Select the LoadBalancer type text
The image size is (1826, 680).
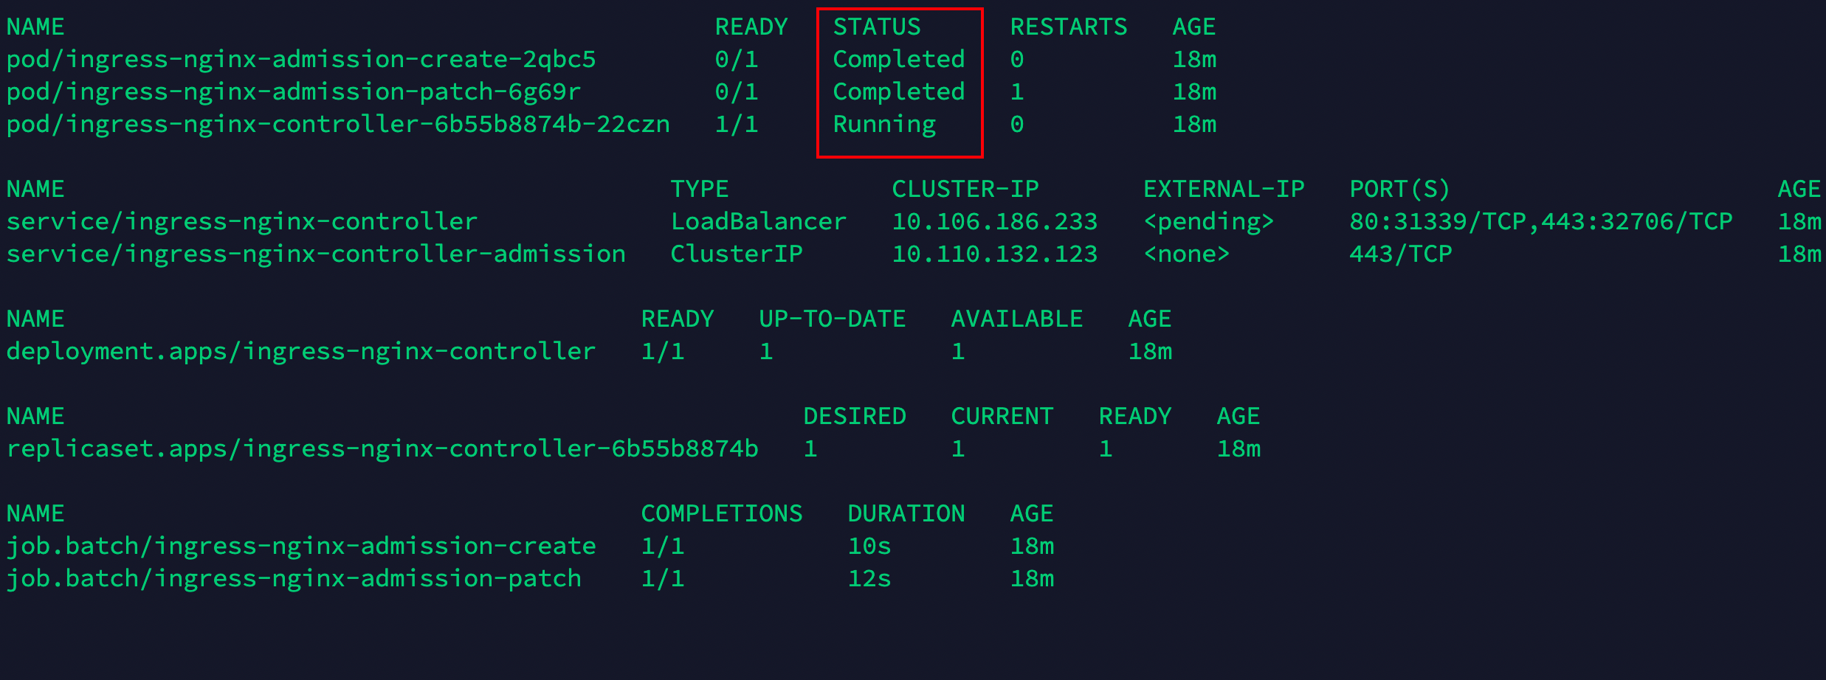[x=758, y=221]
